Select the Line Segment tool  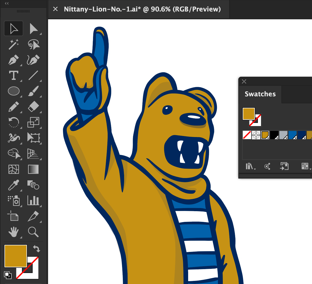[x=33, y=75]
